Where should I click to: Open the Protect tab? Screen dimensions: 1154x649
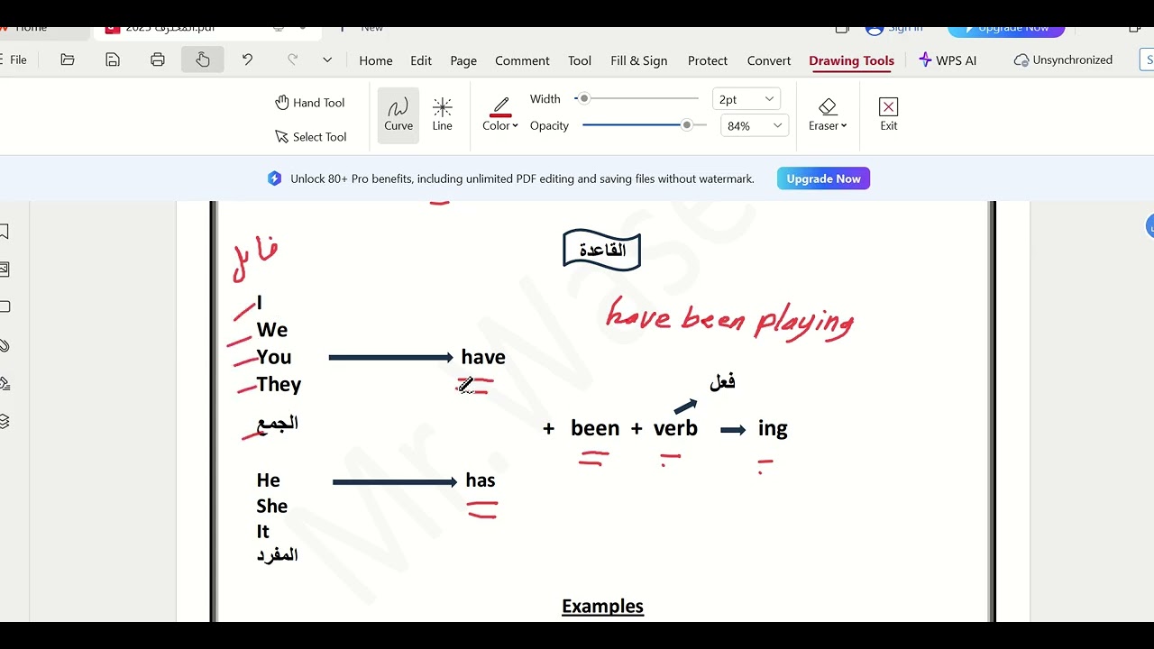[708, 60]
